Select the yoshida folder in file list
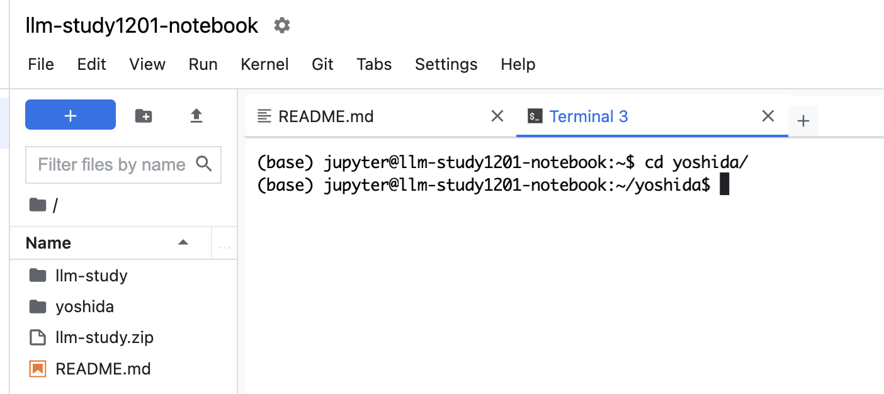Image resolution: width=884 pixels, height=394 pixels. (84, 307)
